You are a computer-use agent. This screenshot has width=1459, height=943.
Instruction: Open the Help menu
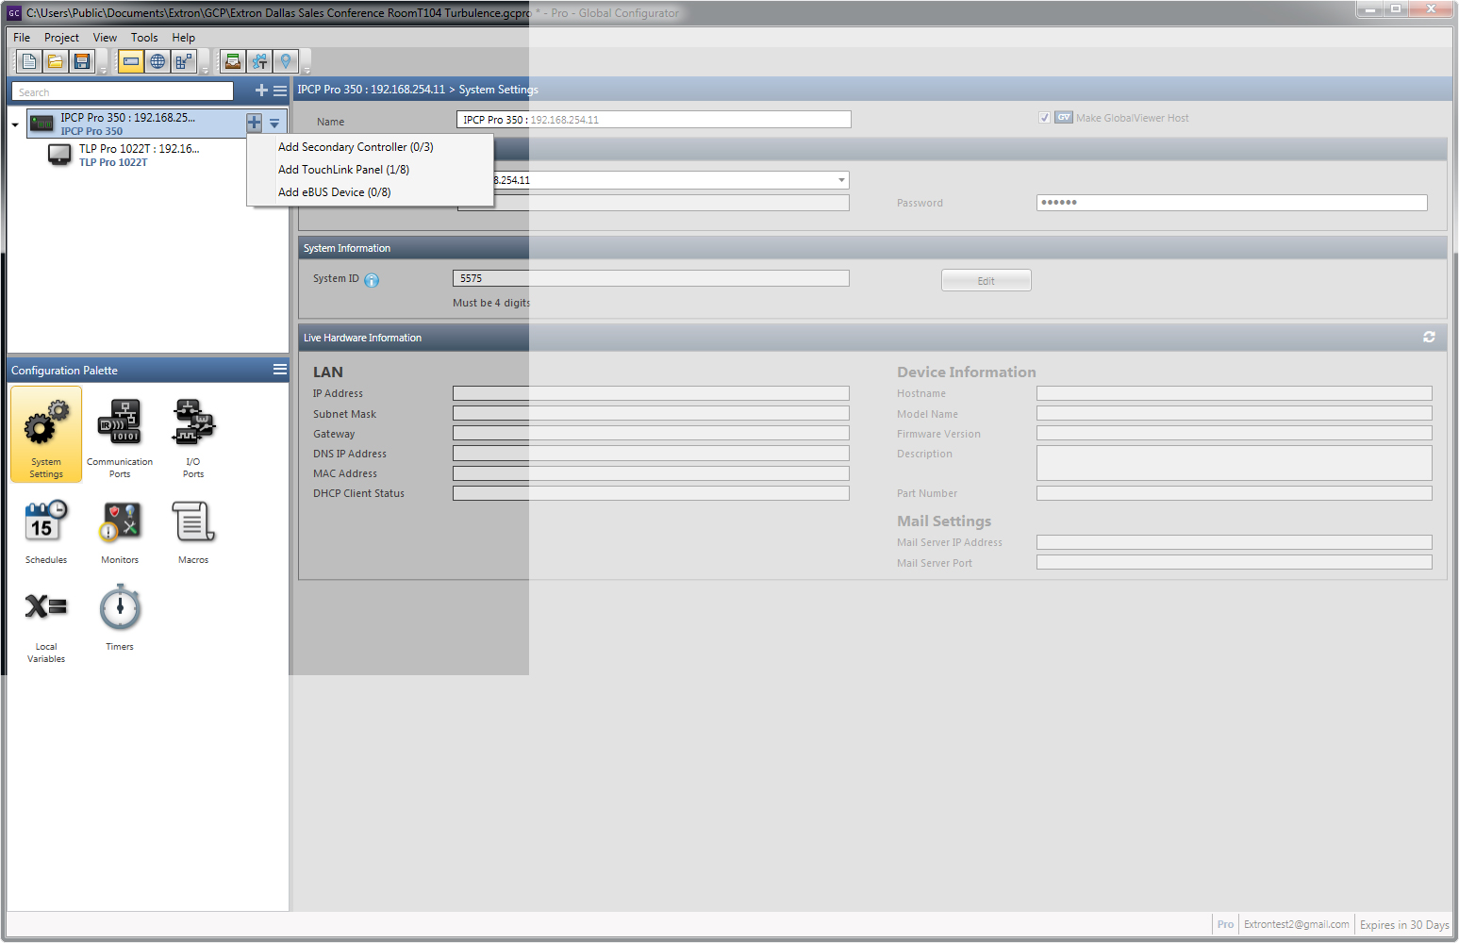[184, 38]
